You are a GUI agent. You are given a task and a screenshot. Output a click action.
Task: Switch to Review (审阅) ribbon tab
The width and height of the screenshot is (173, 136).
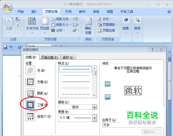pos(96,12)
